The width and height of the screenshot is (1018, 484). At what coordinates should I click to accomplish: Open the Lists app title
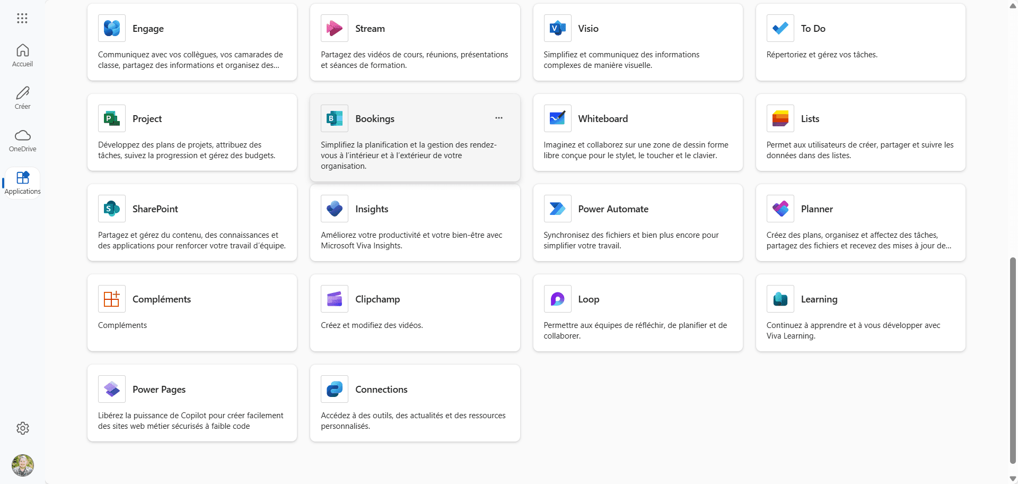pos(810,119)
